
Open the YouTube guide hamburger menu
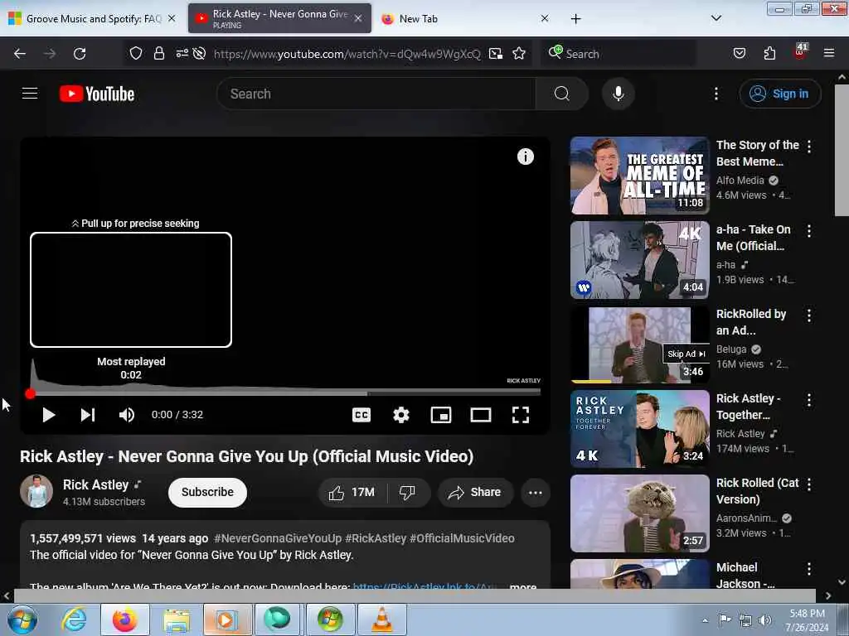click(x=30, y=94)
